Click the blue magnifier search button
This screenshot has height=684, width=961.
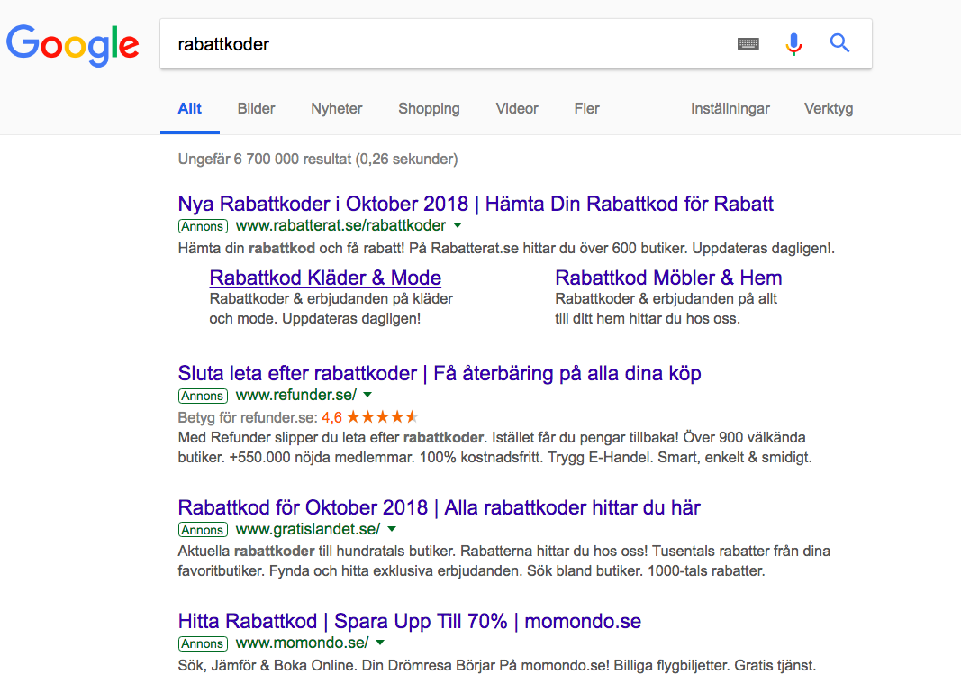(x=839, y=43)
